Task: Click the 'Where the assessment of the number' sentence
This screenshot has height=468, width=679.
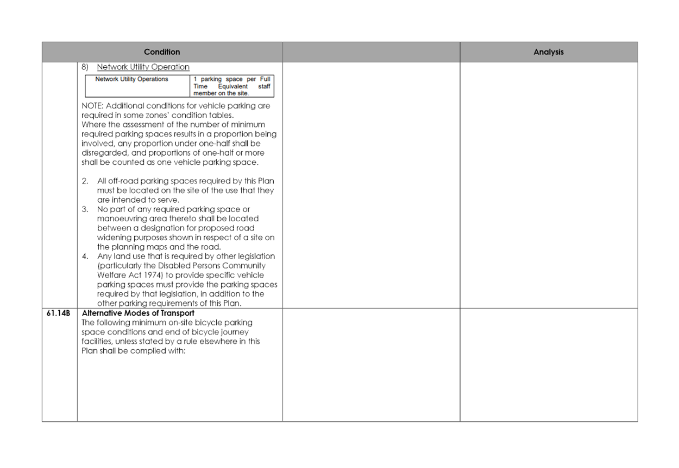Action: tap(179, 143)
